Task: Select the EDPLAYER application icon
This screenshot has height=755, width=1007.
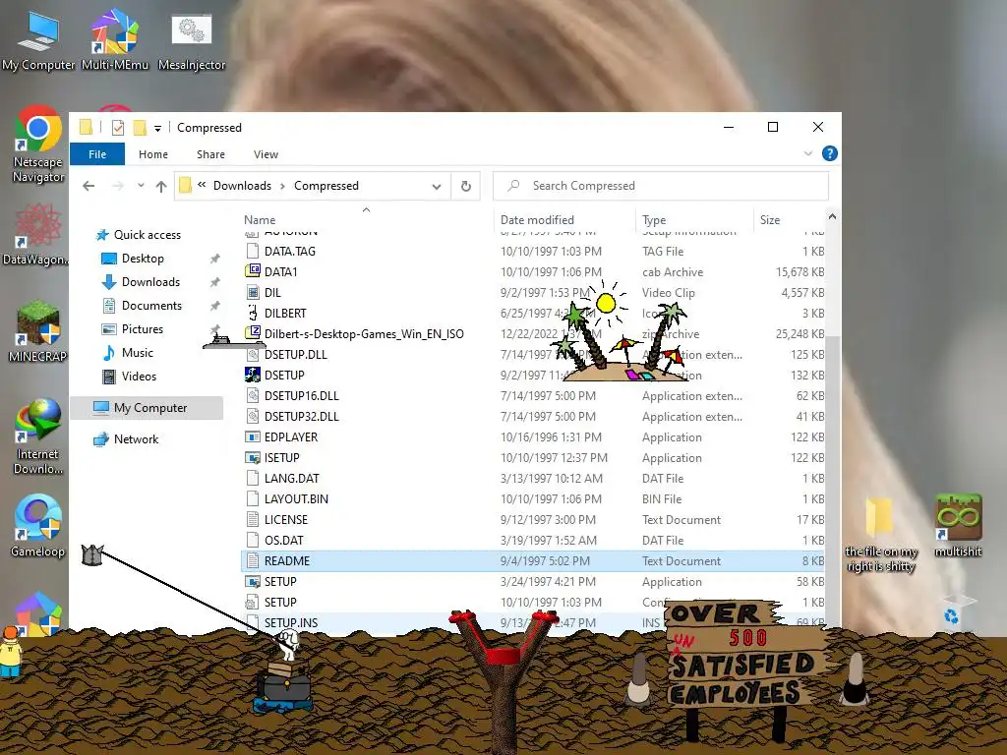Action: 253,436
